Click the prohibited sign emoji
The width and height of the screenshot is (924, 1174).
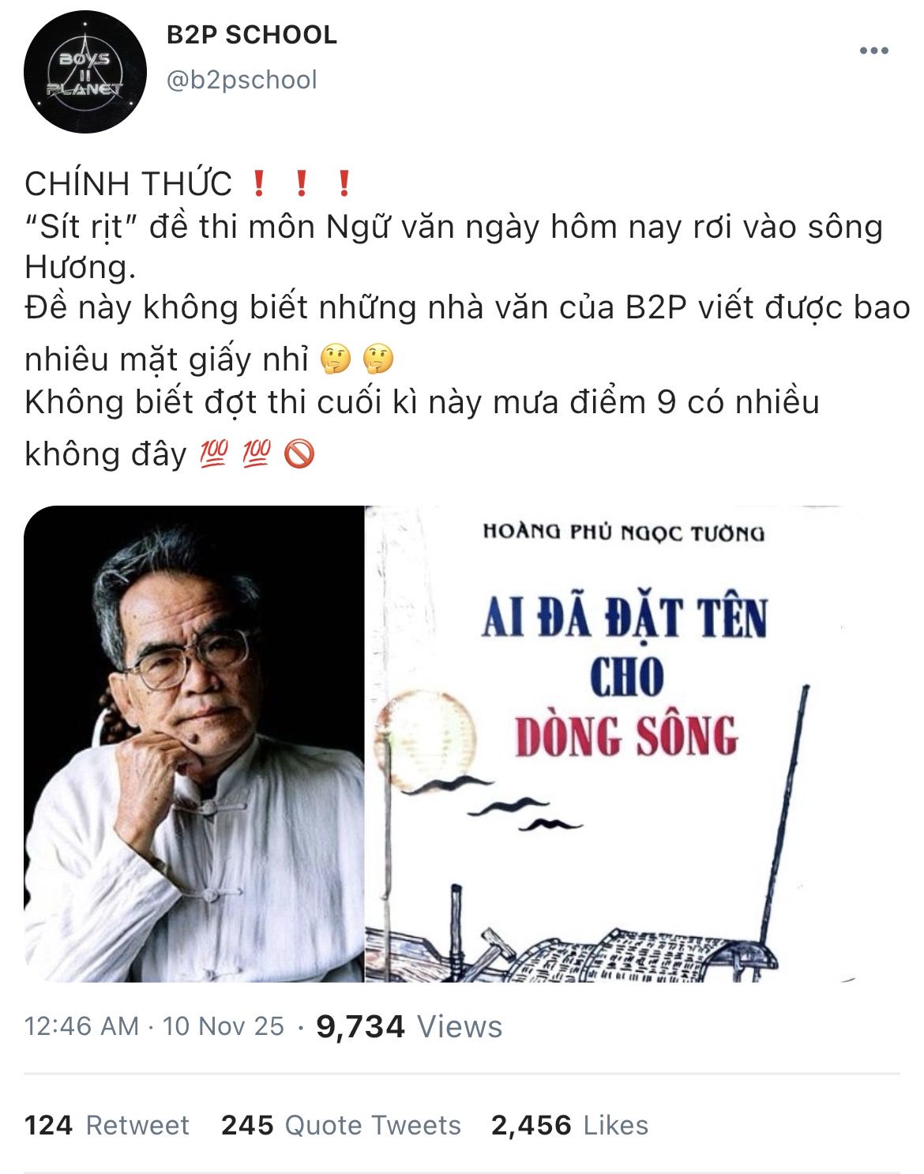coord(299,453)
